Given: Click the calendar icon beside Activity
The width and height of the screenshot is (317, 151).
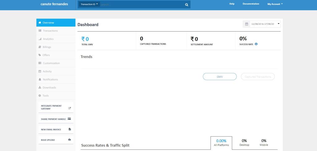Looking at the screenshot, I should [x=40, y=71].
